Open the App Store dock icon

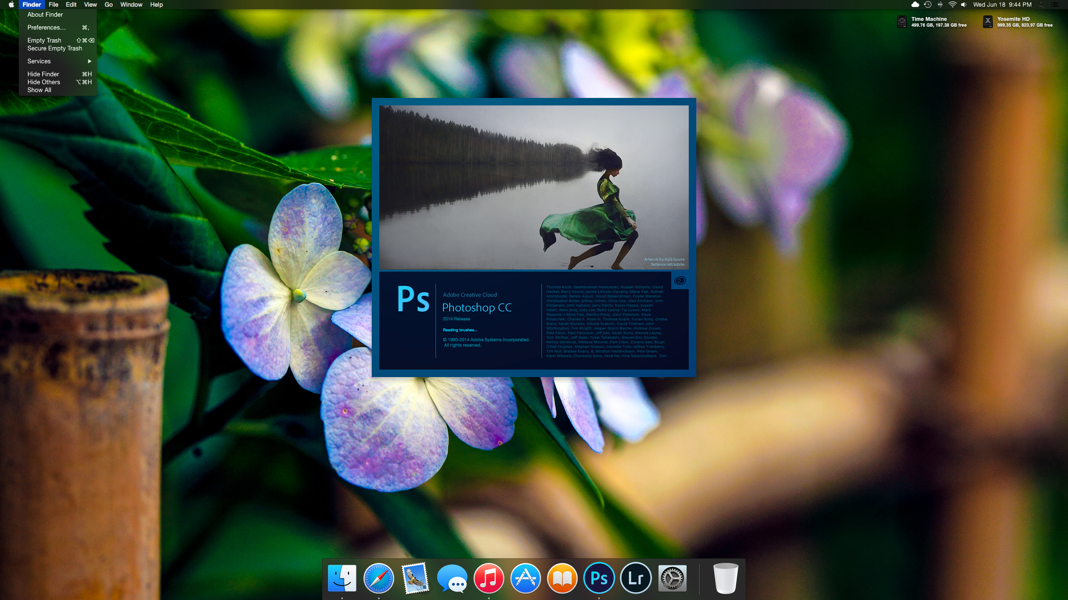coord(525,578)
